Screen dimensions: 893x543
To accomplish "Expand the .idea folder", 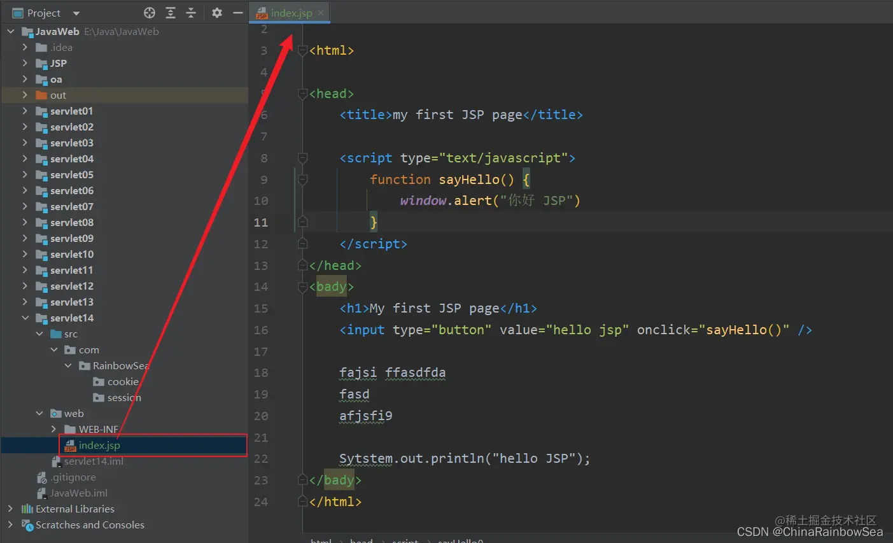I will (x=25, y=47).
